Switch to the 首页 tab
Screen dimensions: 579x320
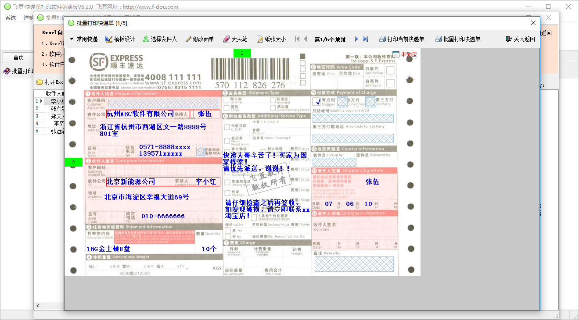[18, 57]
